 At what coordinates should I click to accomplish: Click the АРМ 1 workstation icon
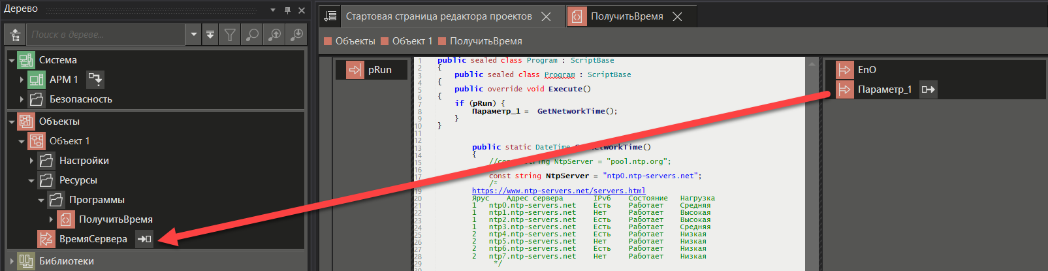(x=37, y=80)
